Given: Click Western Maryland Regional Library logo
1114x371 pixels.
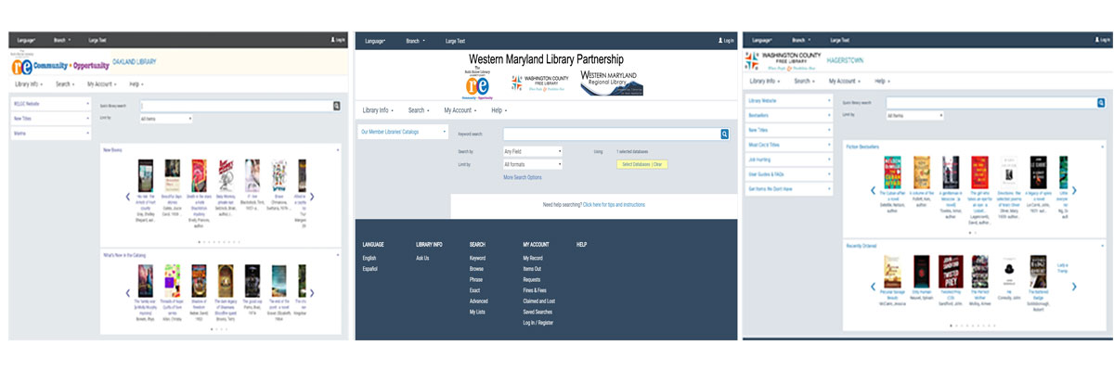Looking at the screenshot, I should point(612,83).
